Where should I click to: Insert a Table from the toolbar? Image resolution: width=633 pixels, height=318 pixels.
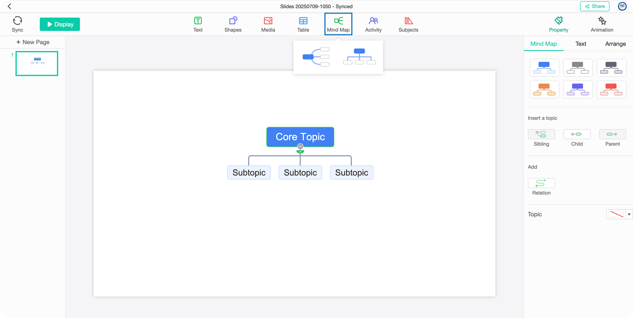(x=303, y=24)
